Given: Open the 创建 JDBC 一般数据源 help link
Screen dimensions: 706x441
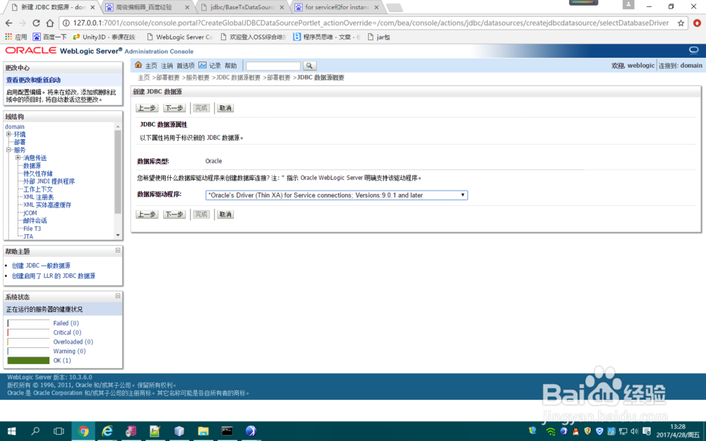Looking at the screenshot, I should click(x=41, y=265).
